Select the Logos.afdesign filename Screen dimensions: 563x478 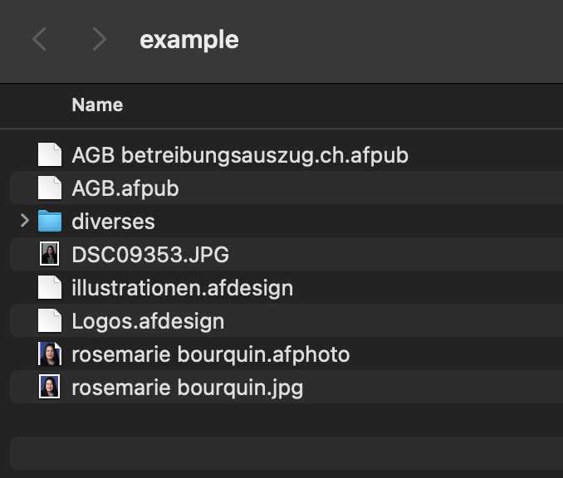point(148,321)
